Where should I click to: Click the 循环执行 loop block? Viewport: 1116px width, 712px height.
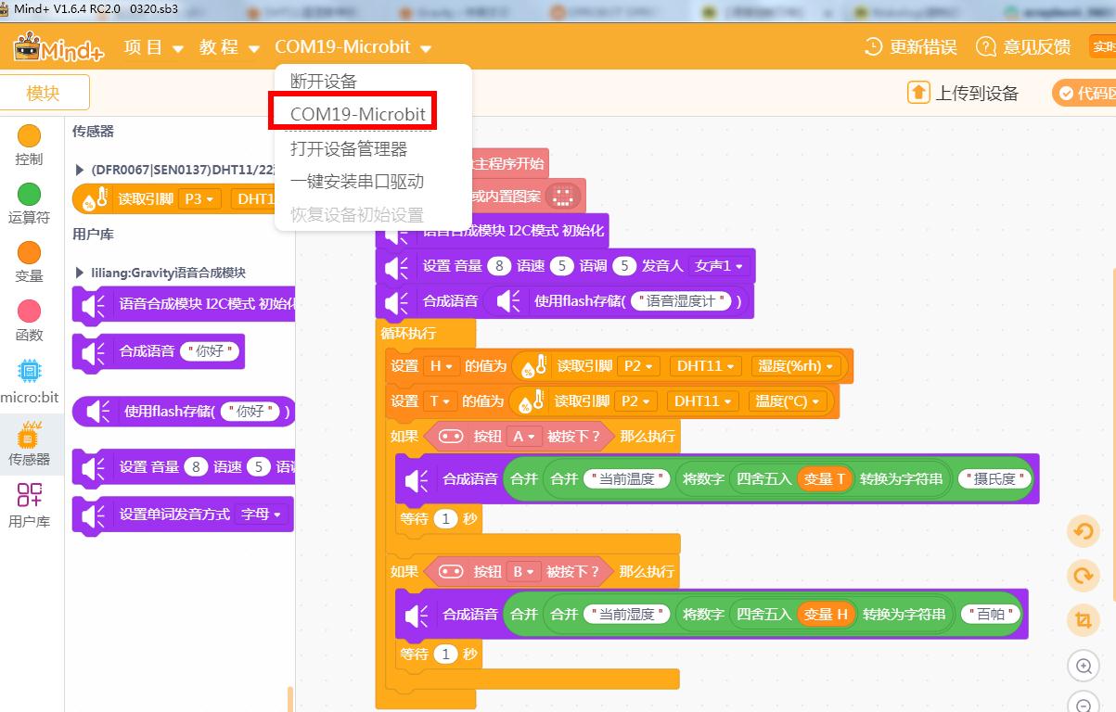coord(408,333)
